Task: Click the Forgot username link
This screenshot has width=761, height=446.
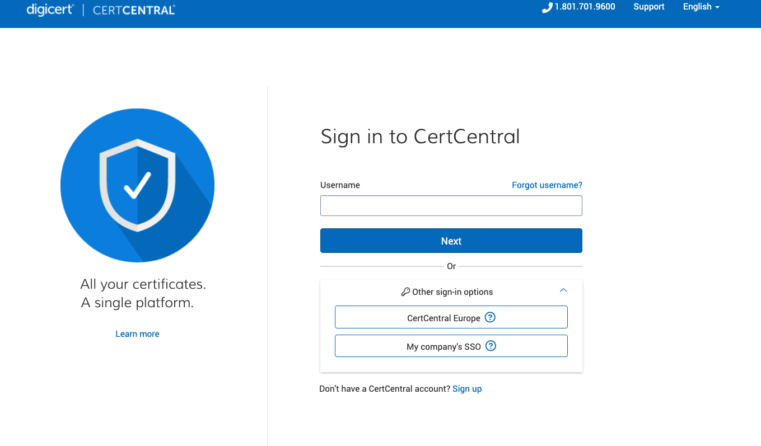Action: [547, 185]
